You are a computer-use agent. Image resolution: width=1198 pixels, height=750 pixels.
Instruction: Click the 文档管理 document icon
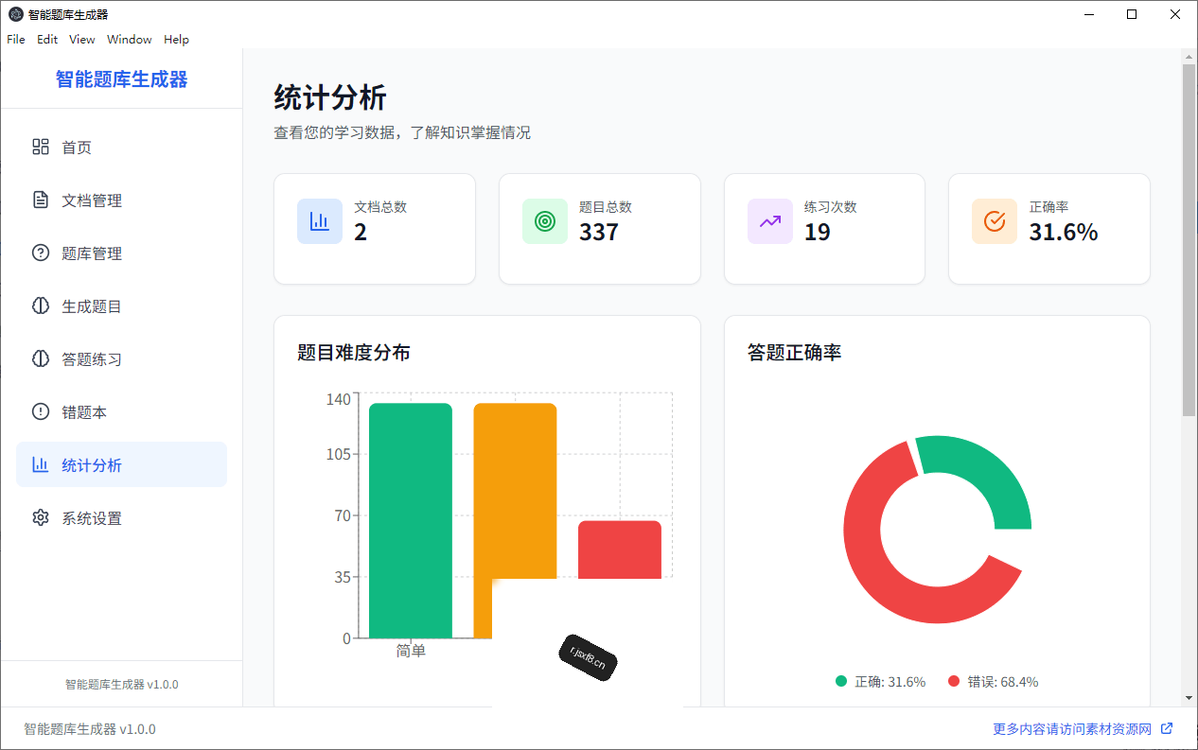[40, 200]
